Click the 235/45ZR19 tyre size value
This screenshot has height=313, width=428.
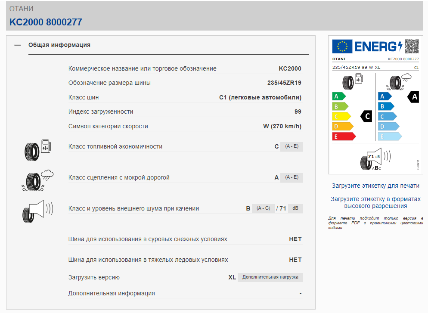point(284,83)
